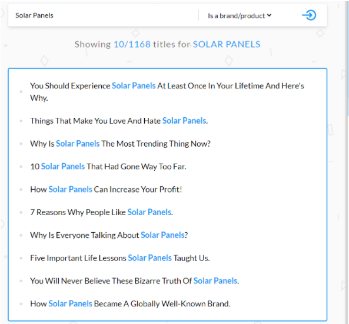349x324 pixels.
Task: Click bullet beside 'Five Important Life Lessons'
Action: (21, 258)
